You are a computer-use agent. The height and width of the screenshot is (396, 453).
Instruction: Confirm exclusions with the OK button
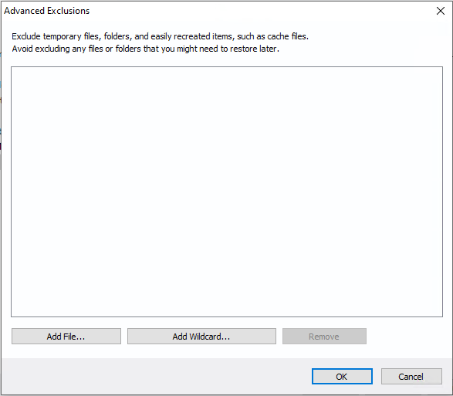(342, 377)
